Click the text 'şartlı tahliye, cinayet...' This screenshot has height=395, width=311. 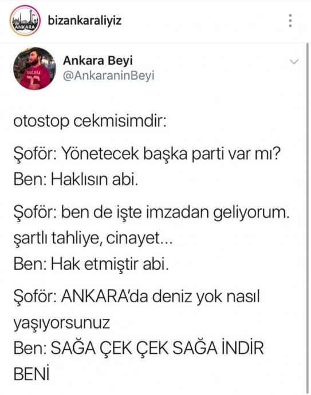coord(93,238)
